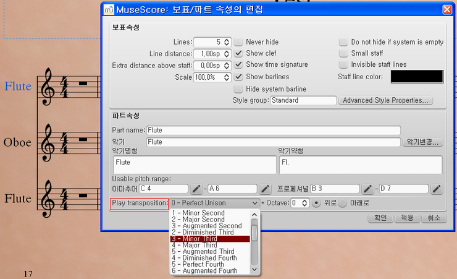Click the transposition list scroll-down arrow
The image size is (457, 279).
[254, 270]
